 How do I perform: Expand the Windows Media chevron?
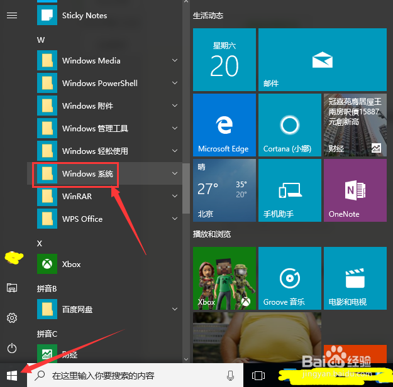click(175, 60)
